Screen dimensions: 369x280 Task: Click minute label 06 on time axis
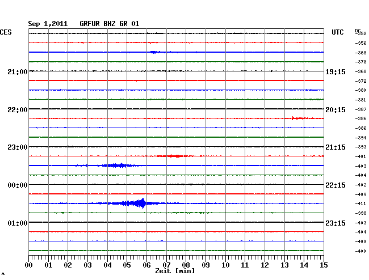point(146,265)
